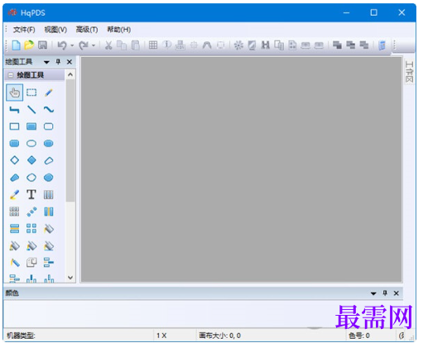Select the pencil drawing tool

(49, 93)
